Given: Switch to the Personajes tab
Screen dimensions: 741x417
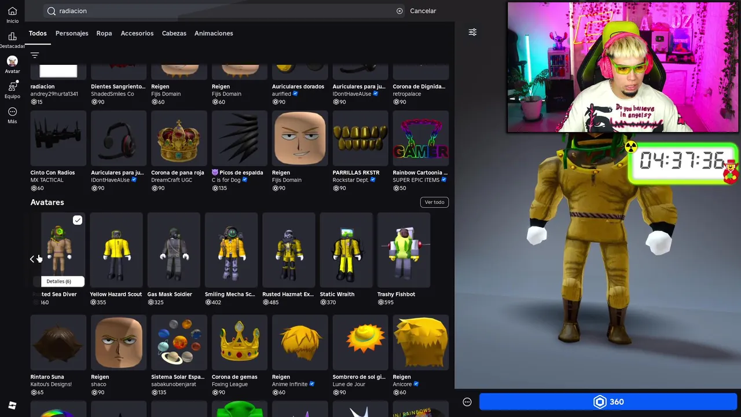Looking at the screenshot, I should 72,33.
